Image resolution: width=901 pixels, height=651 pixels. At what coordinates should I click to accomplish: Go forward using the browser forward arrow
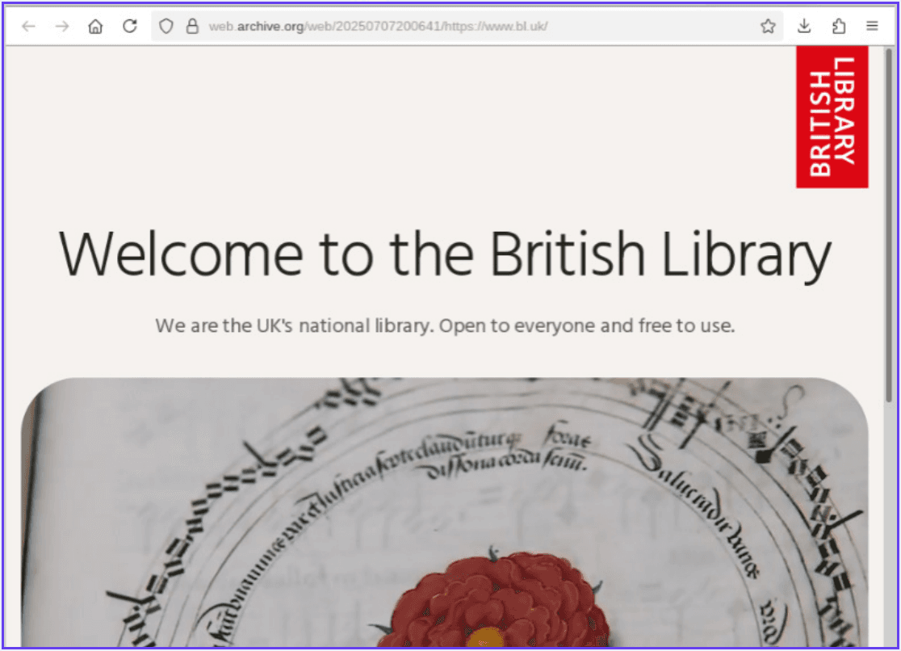62,27
